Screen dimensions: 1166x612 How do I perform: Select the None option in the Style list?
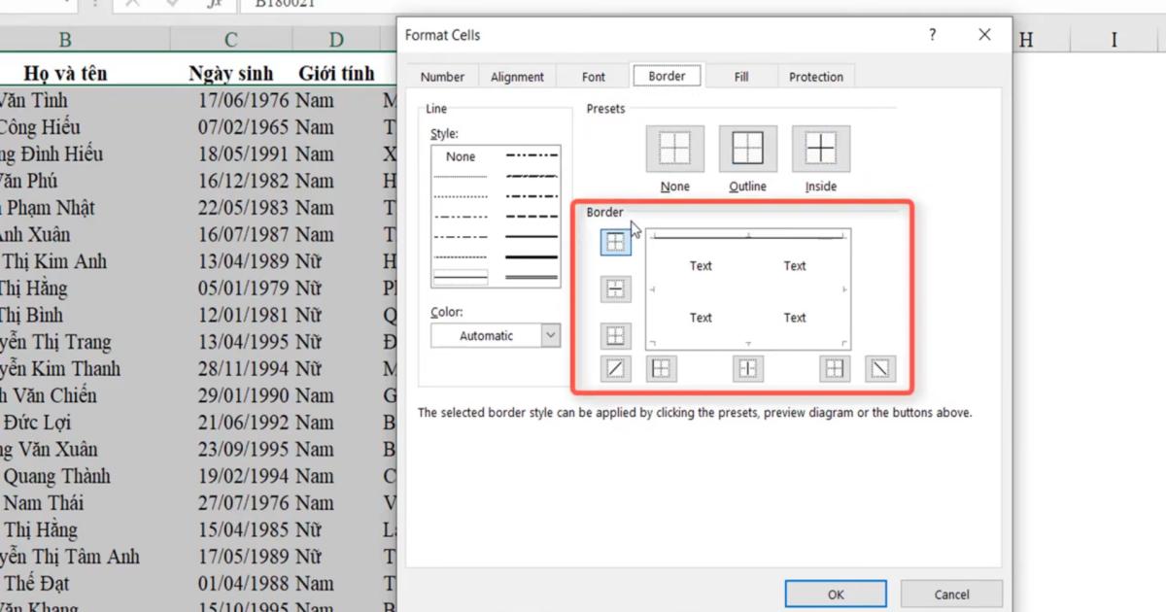pos(460,156)
